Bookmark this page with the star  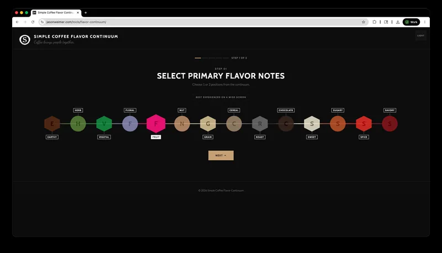[364, 22]
